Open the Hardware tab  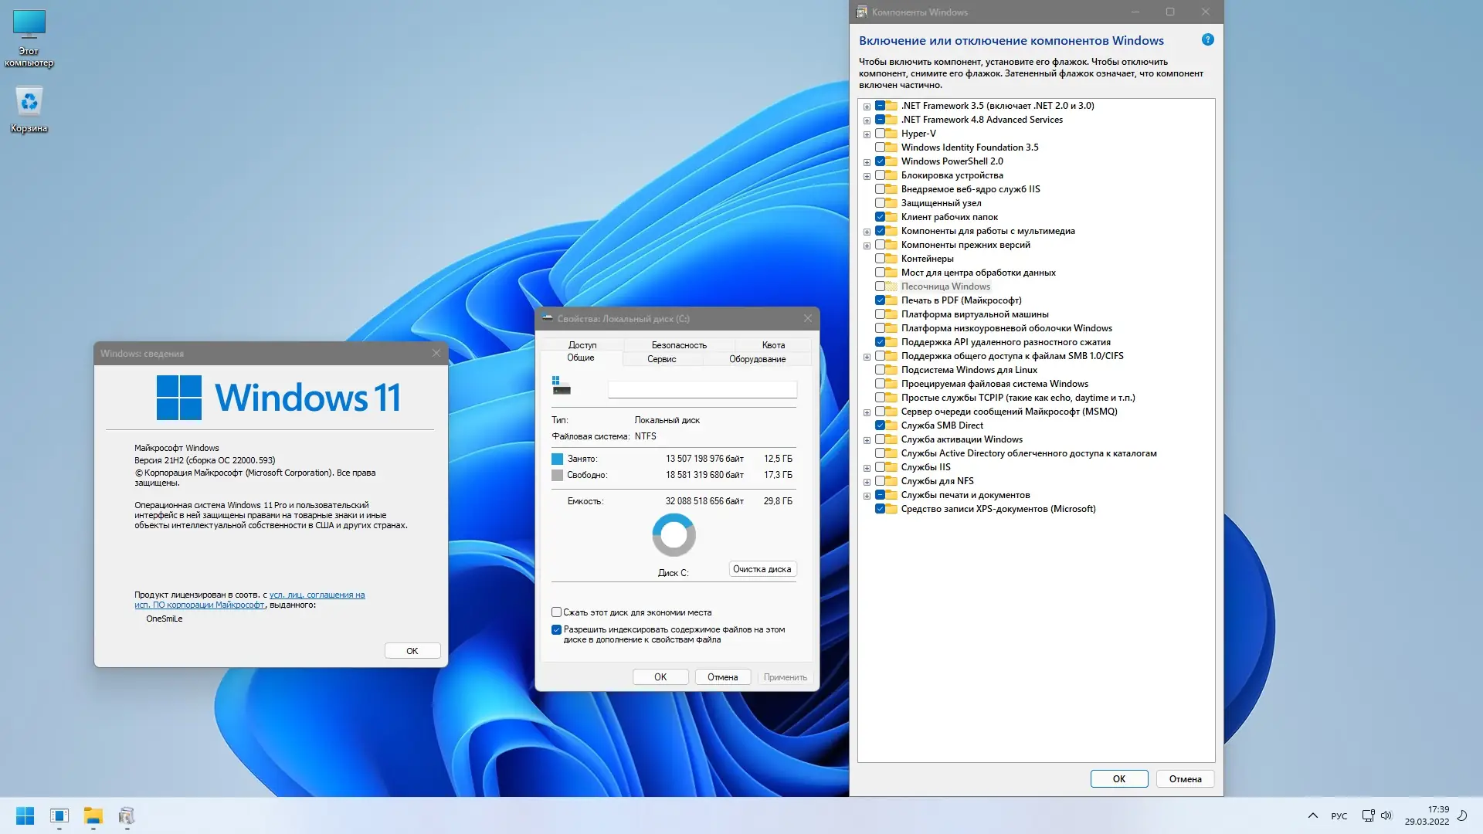click(756, 359)
